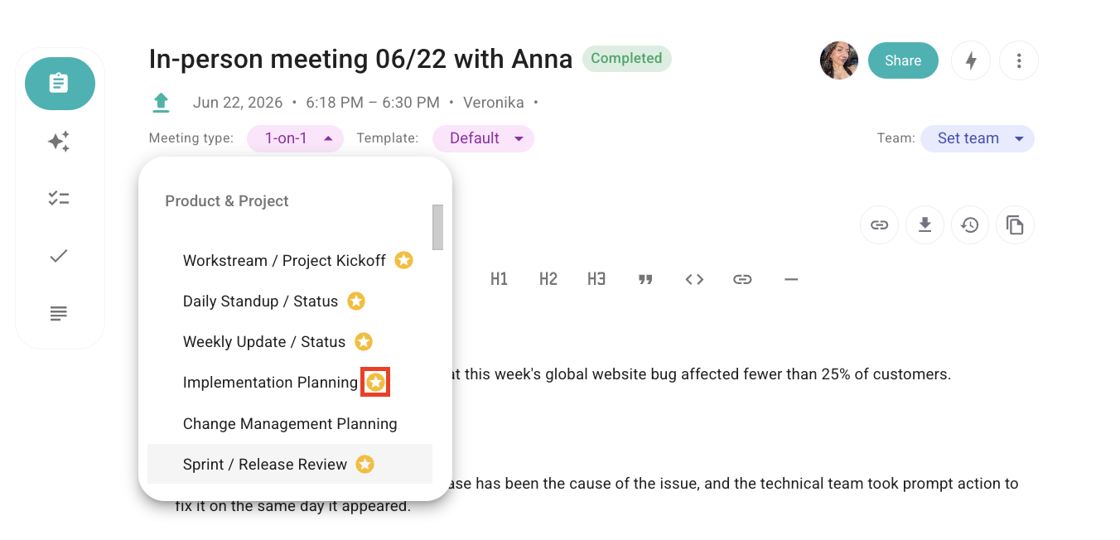Open the Default template dropdown

pyautogui.click(x=483, y=138)
